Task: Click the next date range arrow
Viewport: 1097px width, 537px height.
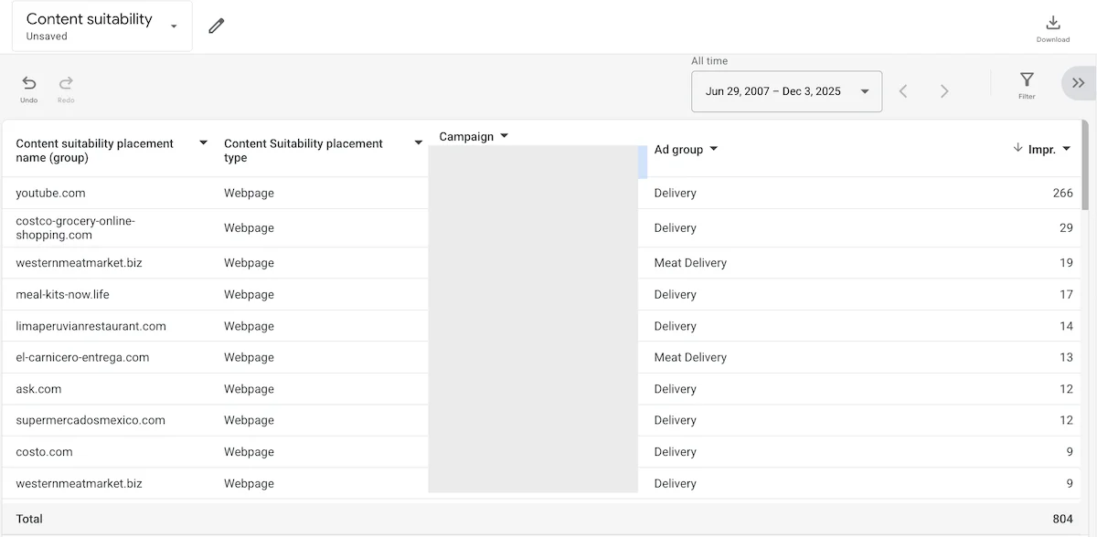Action: pyautogui.click(x=944, y=90)
